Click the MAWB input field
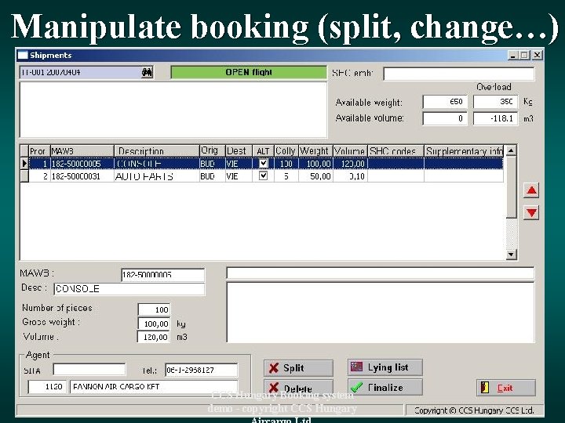 163,275
